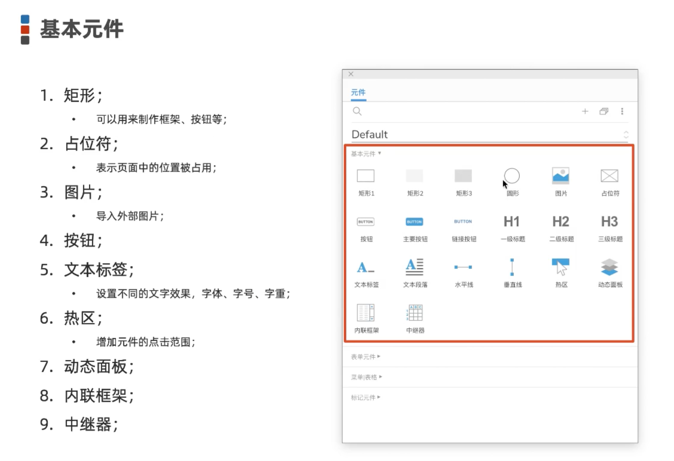Screen dimensions: 674x461
Task: Select the 垂直线 vertical line widget
Action: click(x=512, y=274)
